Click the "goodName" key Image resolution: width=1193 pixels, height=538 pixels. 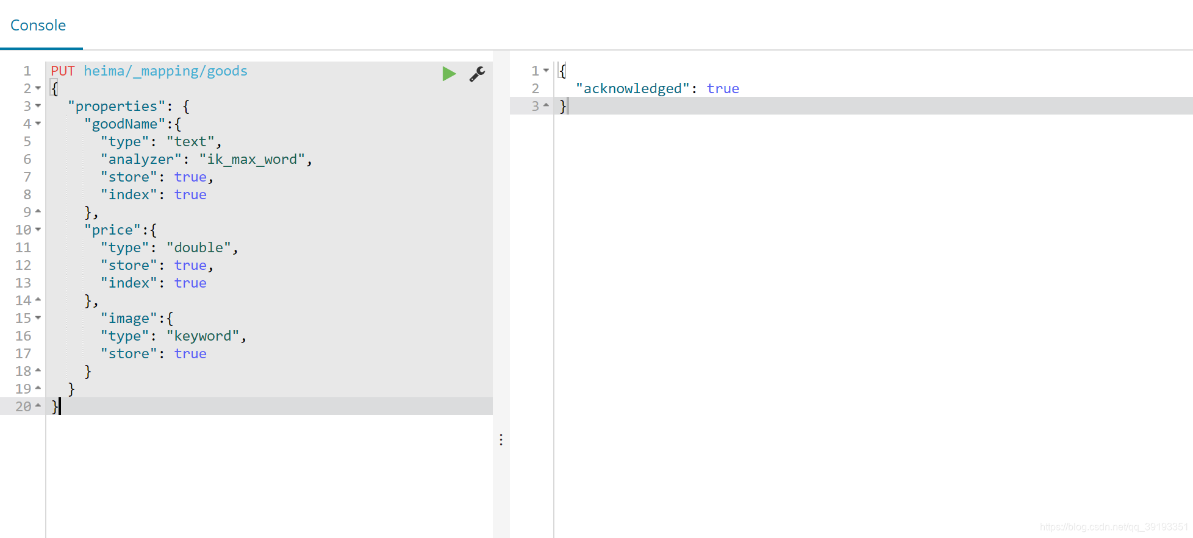[125, 124]
